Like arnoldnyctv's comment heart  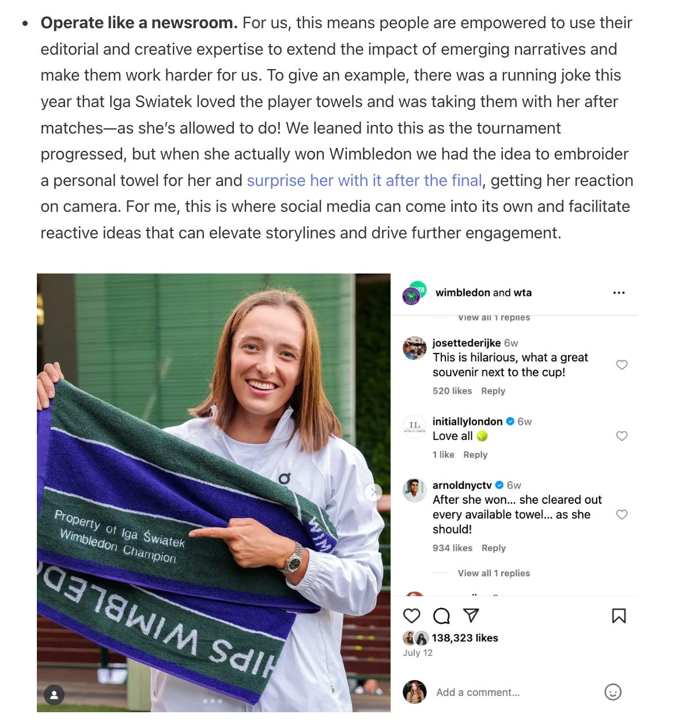622,514
